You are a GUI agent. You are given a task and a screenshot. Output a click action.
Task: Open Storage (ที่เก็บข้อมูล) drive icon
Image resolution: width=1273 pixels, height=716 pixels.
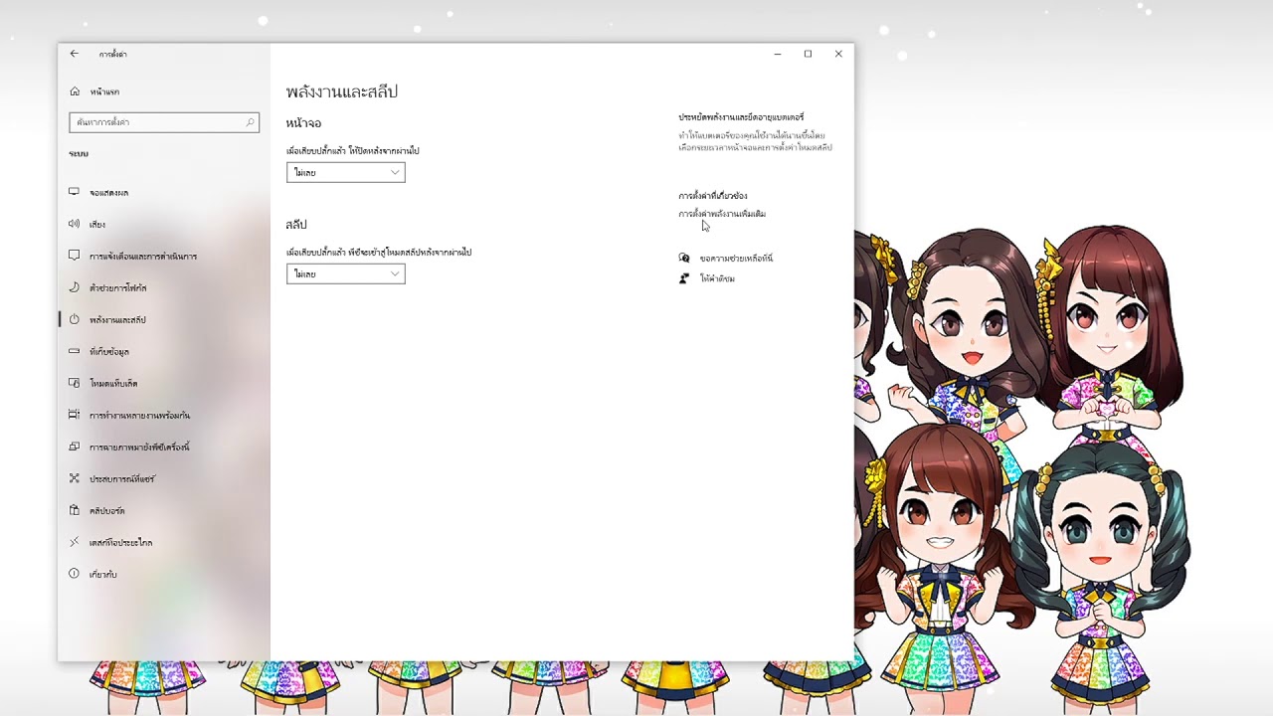pyautogui.click(x=74, y=351)
